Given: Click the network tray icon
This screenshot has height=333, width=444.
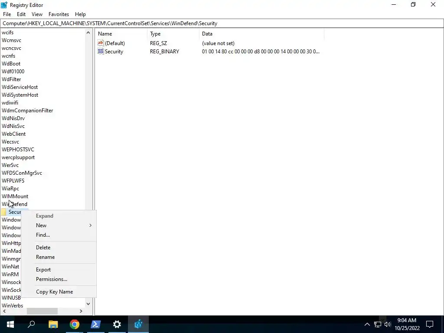Looking at the screenshot, I should [x=378, y=324].
